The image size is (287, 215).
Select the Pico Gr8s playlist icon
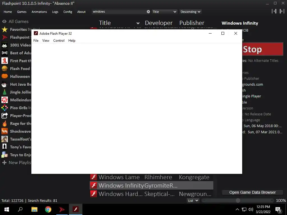4,108
